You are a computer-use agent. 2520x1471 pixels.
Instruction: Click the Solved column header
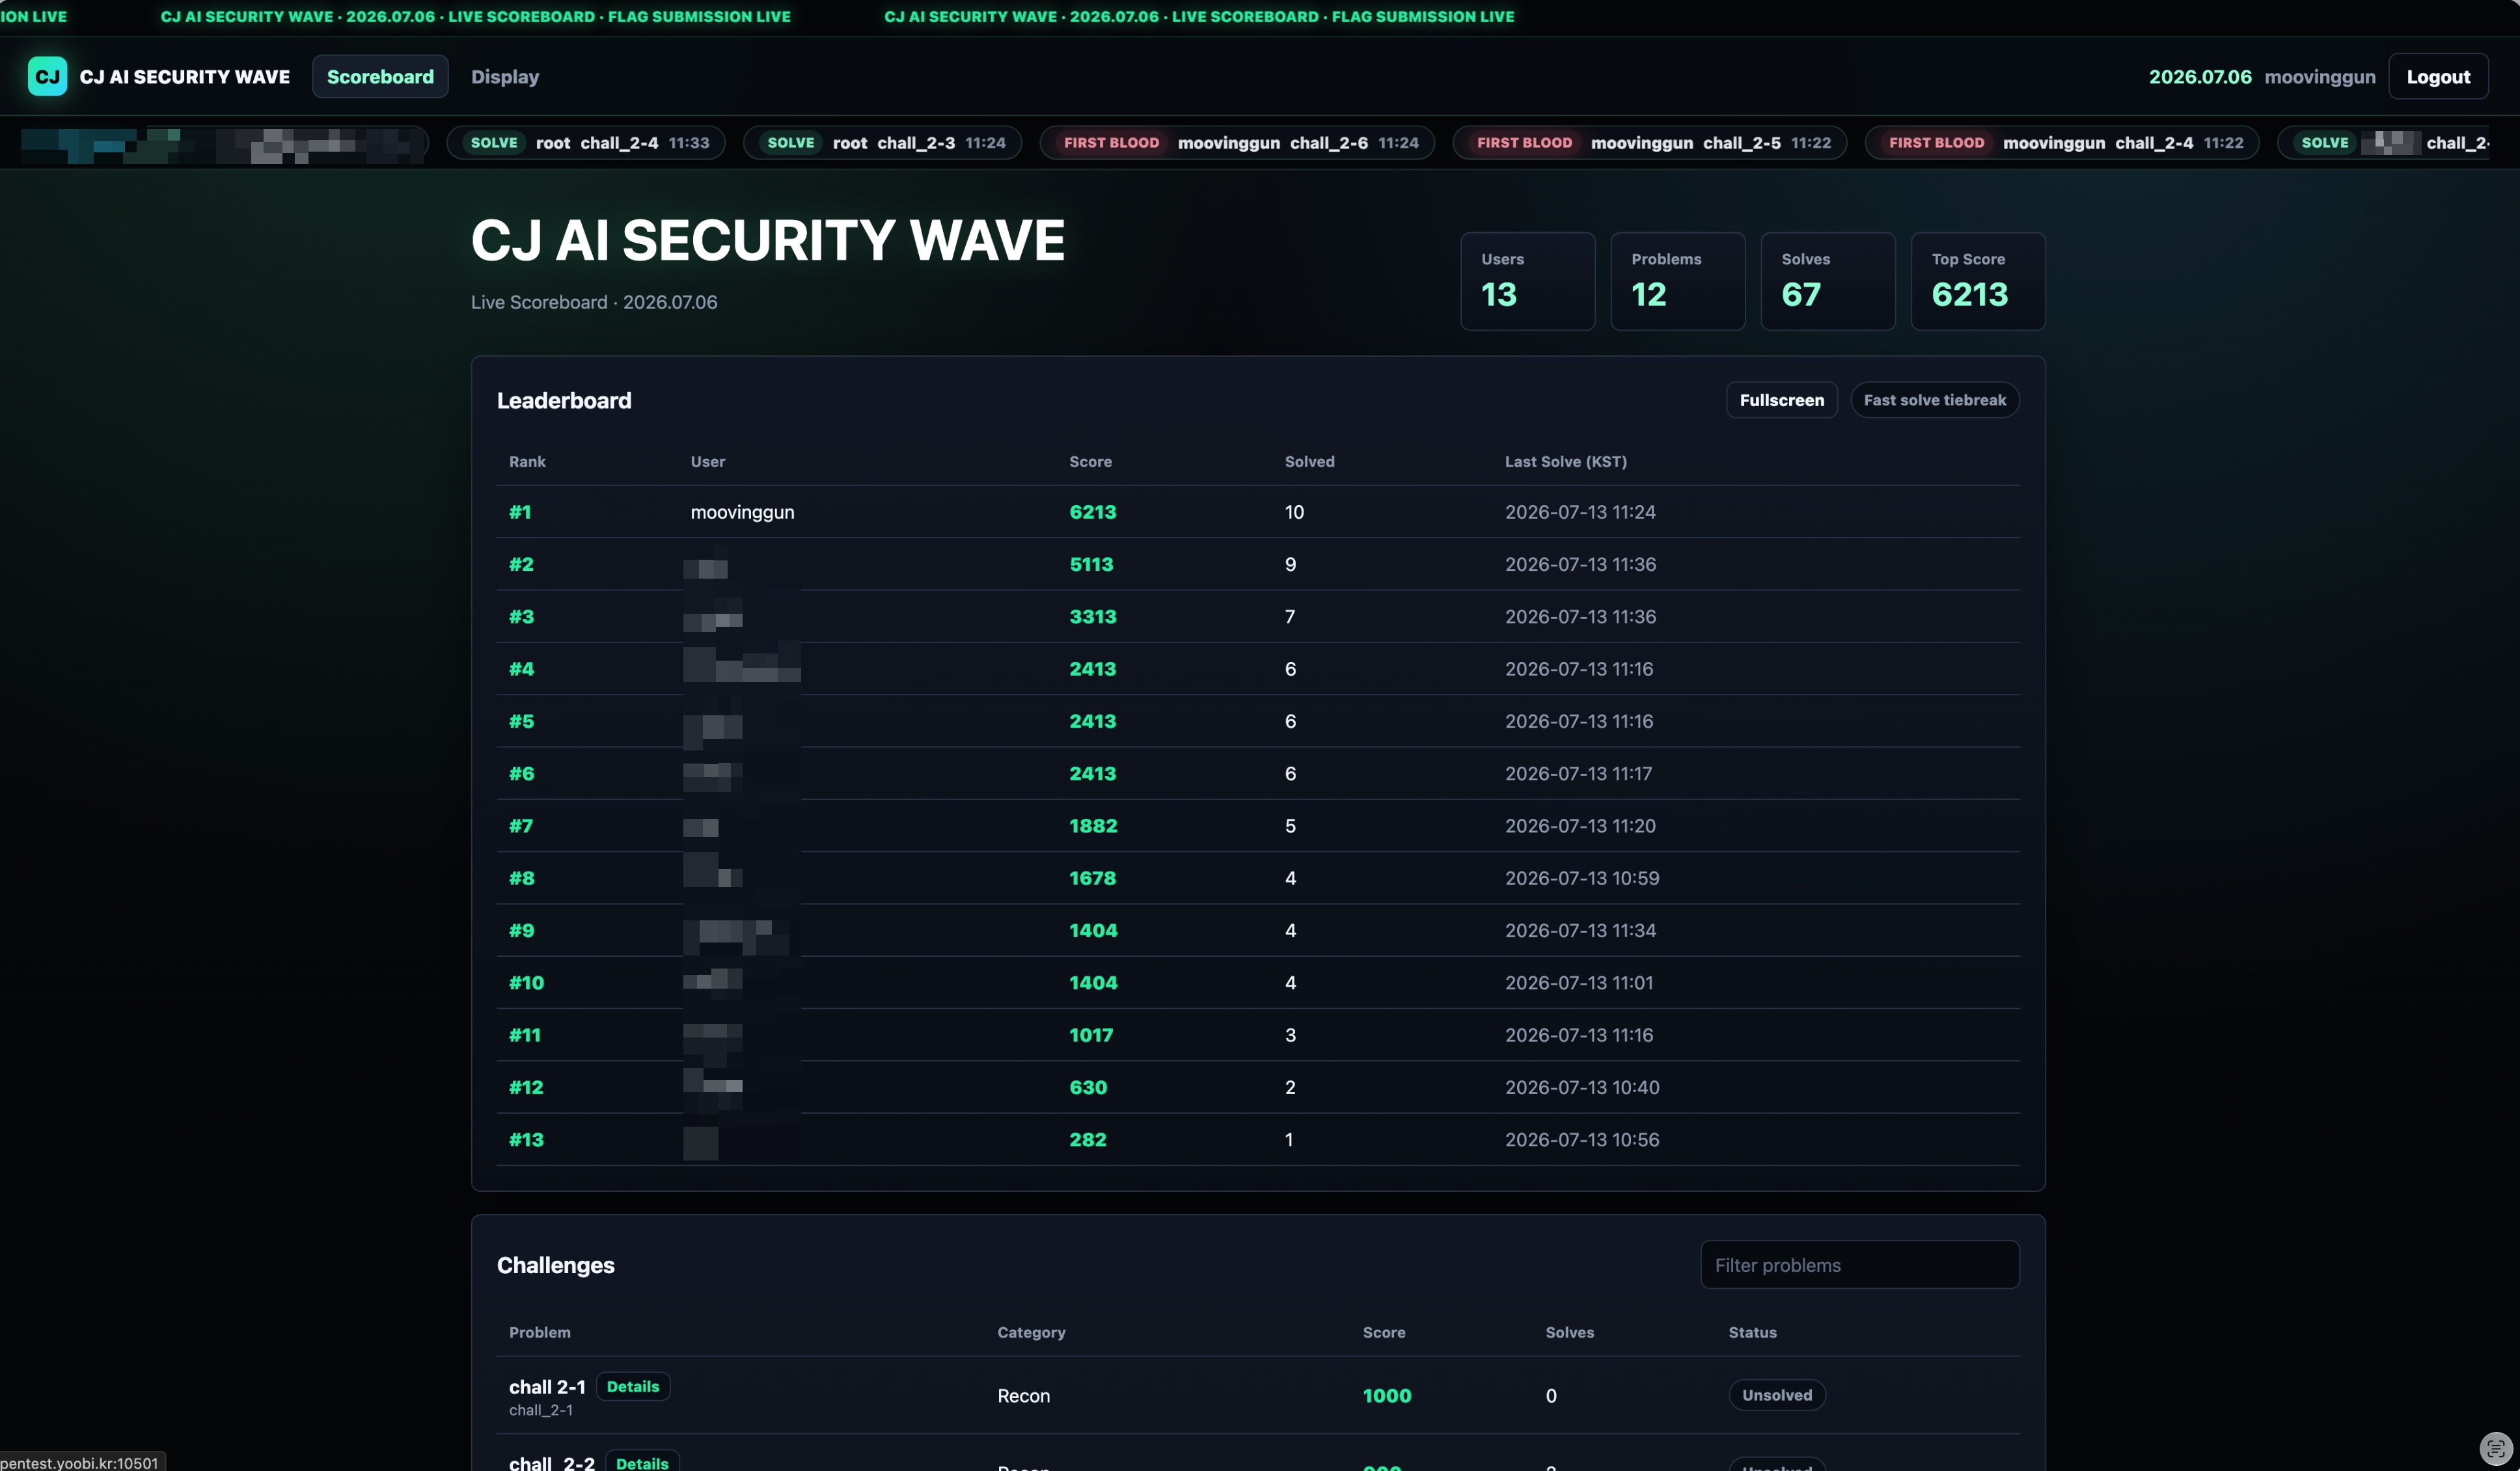coord(1310,461)
